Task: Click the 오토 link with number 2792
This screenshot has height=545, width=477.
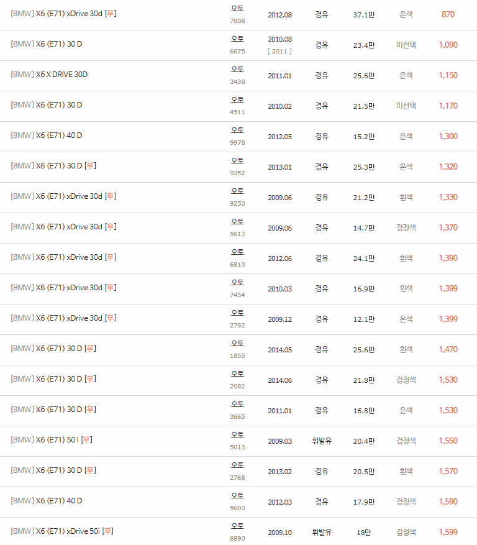Action: click(x=237, y=313)
